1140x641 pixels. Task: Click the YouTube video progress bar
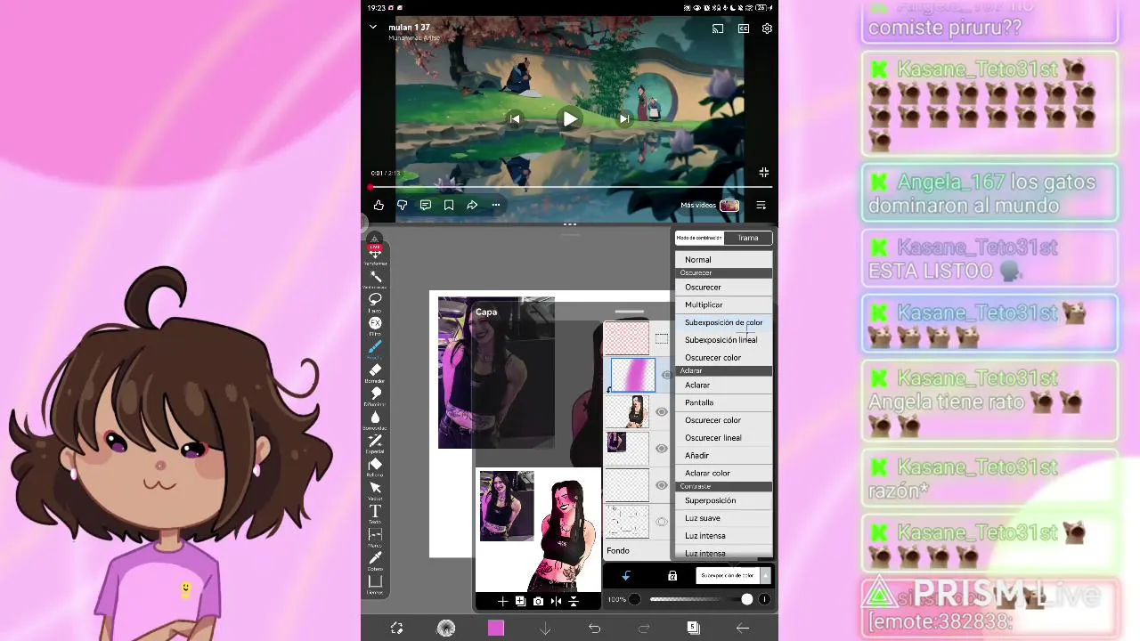570,187
